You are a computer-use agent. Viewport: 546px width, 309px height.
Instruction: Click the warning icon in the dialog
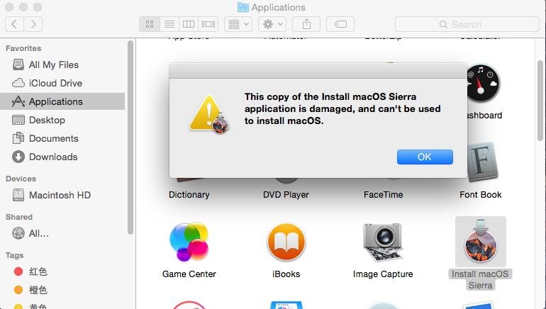pos(208,115)
